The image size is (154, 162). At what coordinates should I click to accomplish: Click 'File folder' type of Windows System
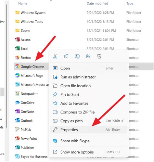134,13
